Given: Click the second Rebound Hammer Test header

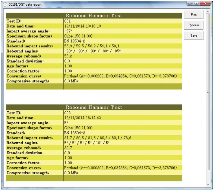Looking at the screenshot, I should tap(94, 107).
